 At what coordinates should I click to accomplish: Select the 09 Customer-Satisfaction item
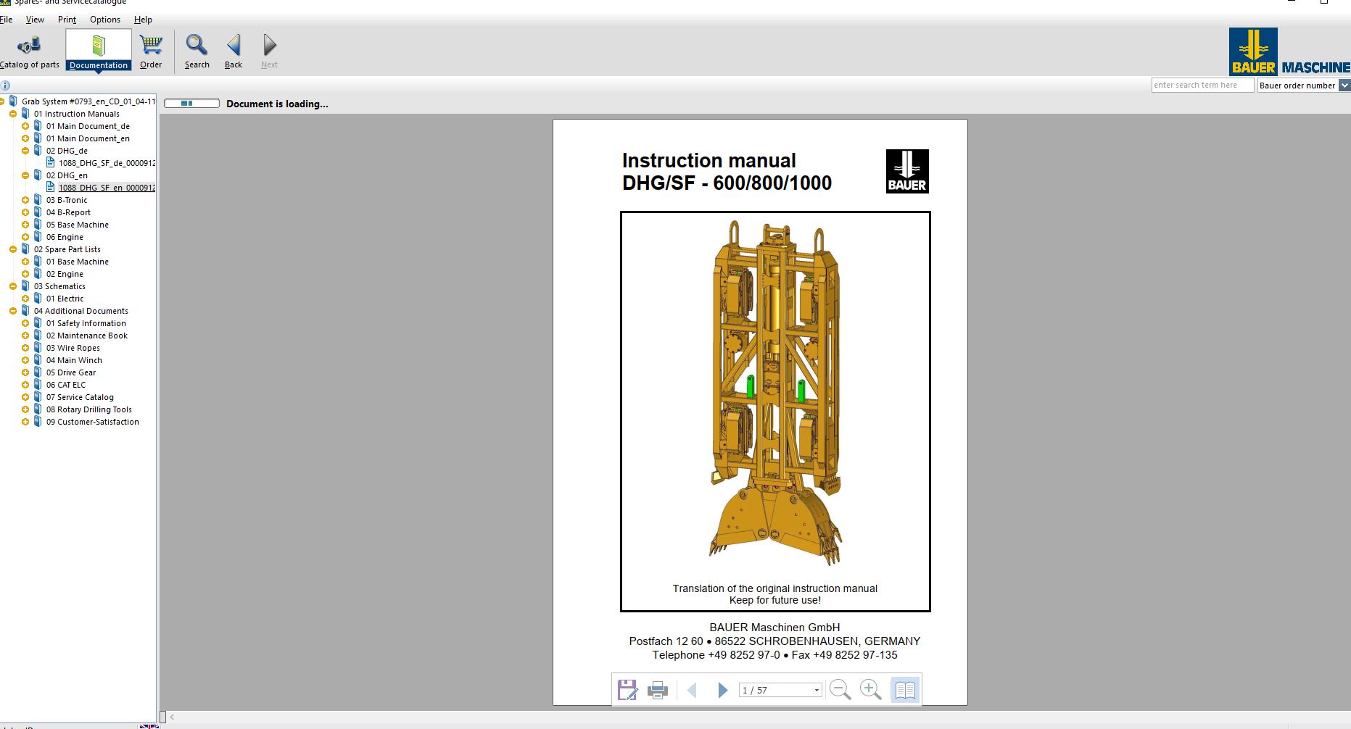[x=93, y=422]
